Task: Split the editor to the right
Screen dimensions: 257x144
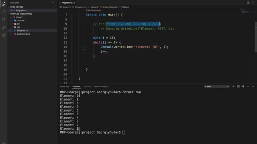Action: [x=248, y=3]
